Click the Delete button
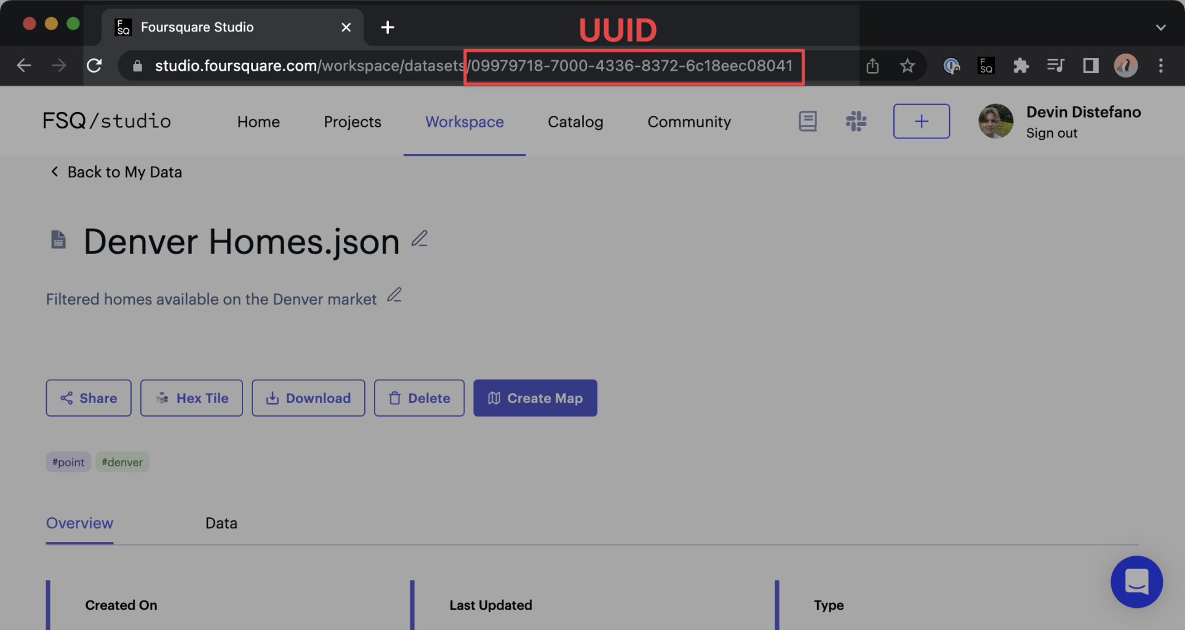Viewport: 1185px width, 630px height. coord(419,398)
